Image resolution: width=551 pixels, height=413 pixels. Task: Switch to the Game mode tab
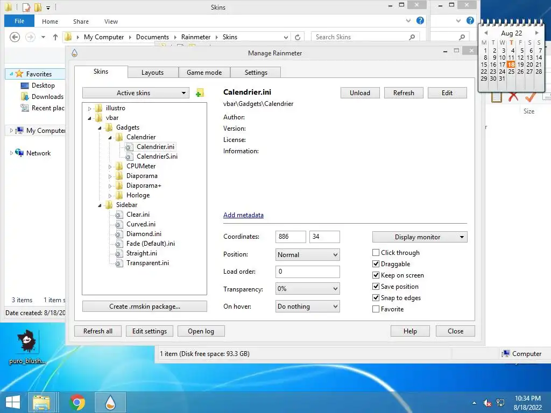point(204,73)
